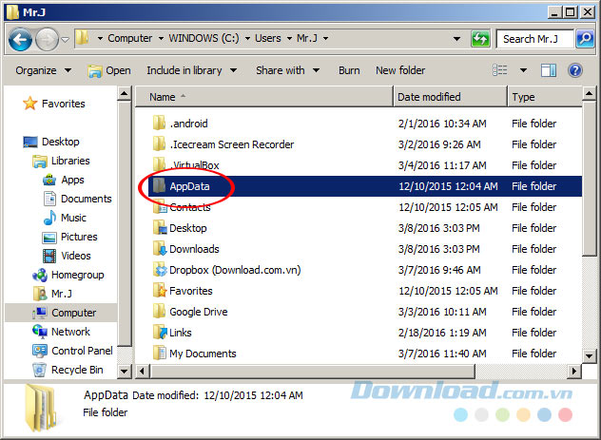Click the Open toolbar button
The image size is (601, 440).
coord(109,70)
